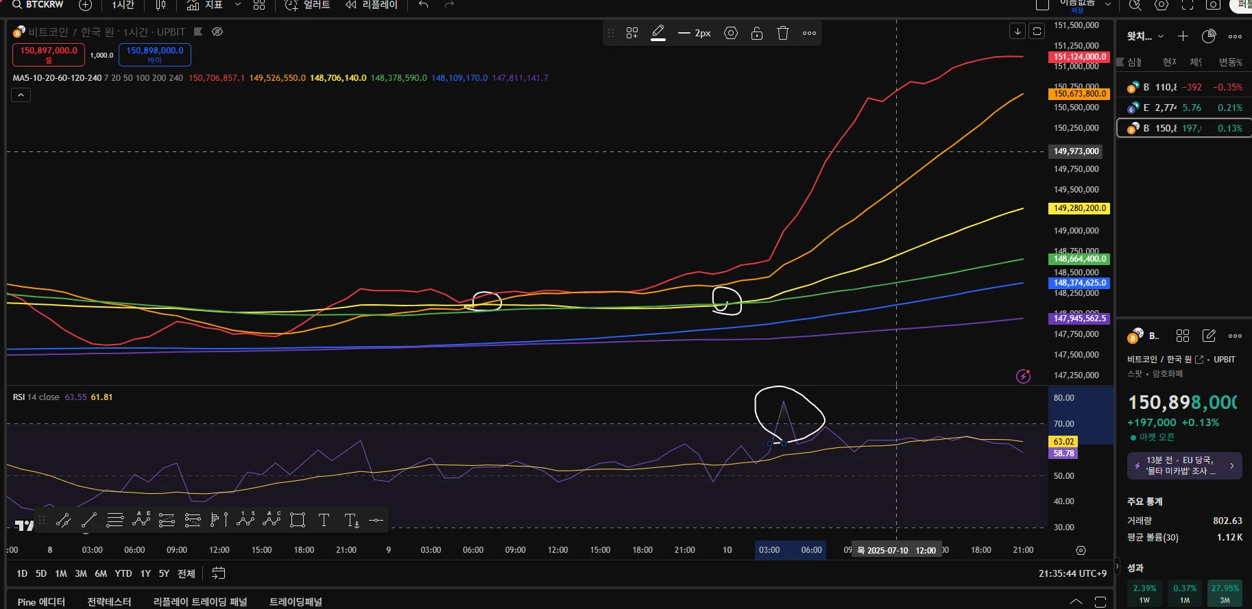The image size is (1252, 609).
Task: Select the 3M performance box
Action: click(x=1225, y=593)
